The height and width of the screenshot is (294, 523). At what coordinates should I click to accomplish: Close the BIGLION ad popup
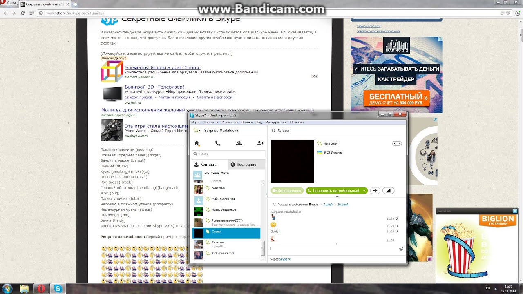pyautogui.click(x=515, y=211)
